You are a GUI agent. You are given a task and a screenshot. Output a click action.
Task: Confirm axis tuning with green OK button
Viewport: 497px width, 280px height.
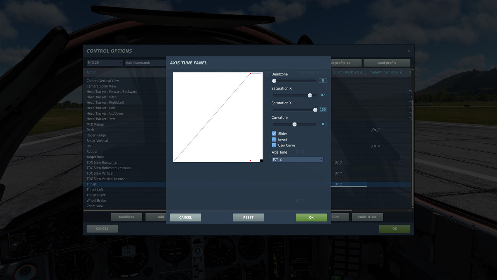311,217
